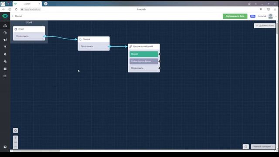
Task: Click the СТАРТ group title
Action: point(29,22)
